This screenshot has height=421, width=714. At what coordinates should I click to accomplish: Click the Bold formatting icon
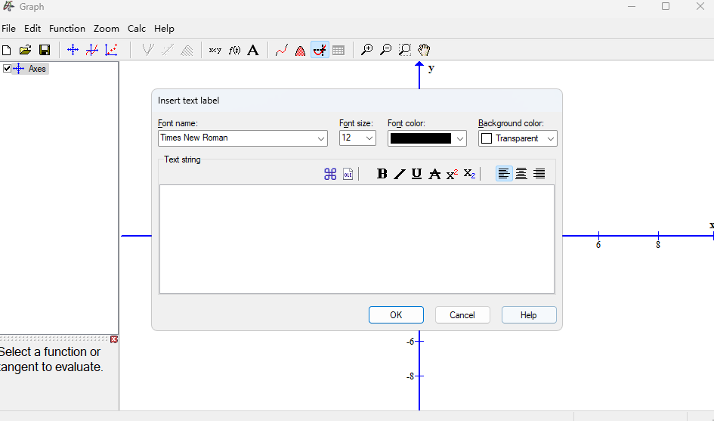[382, 174]
